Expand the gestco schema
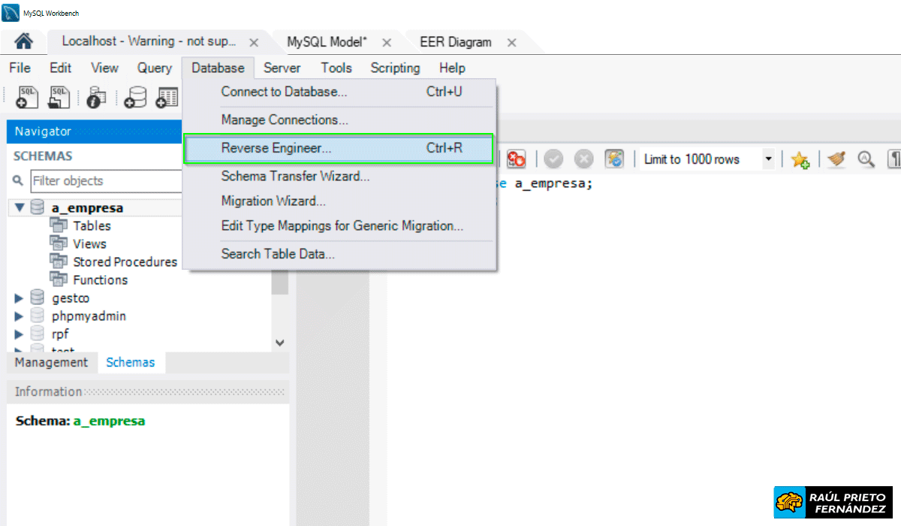This screenshot has height=526, width=901. tap(20, 298)
